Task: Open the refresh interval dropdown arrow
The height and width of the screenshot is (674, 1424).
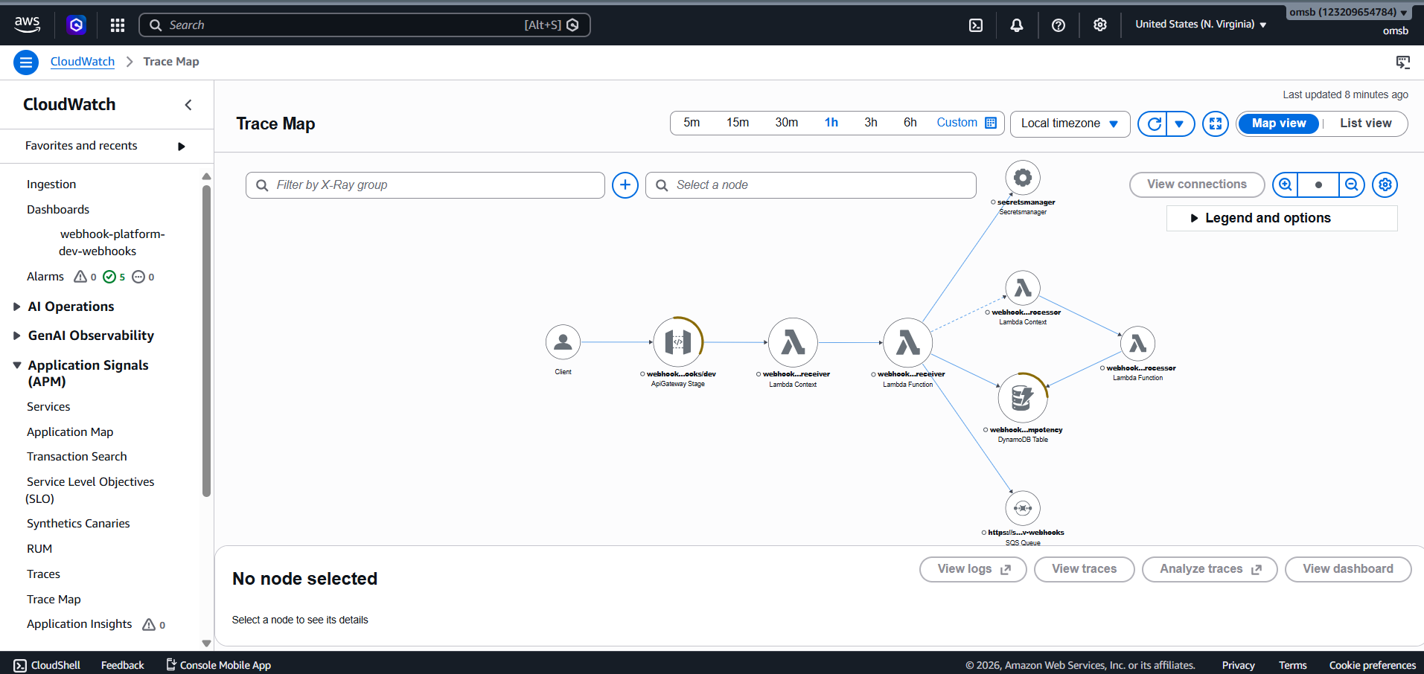Action: click(1179, 123)
